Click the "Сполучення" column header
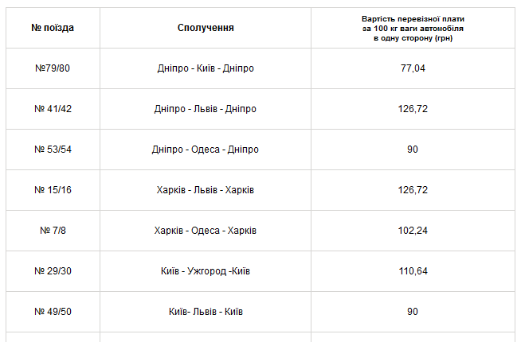521x342 pixels. (x=206, y=28)
